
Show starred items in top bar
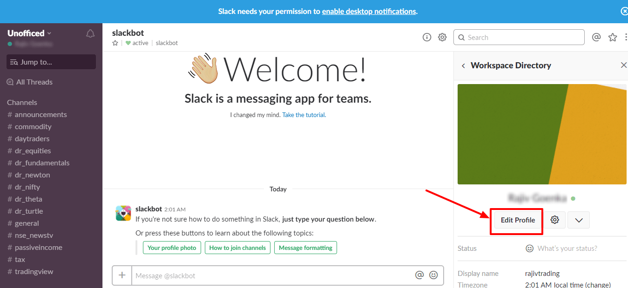tap(613, 37)
